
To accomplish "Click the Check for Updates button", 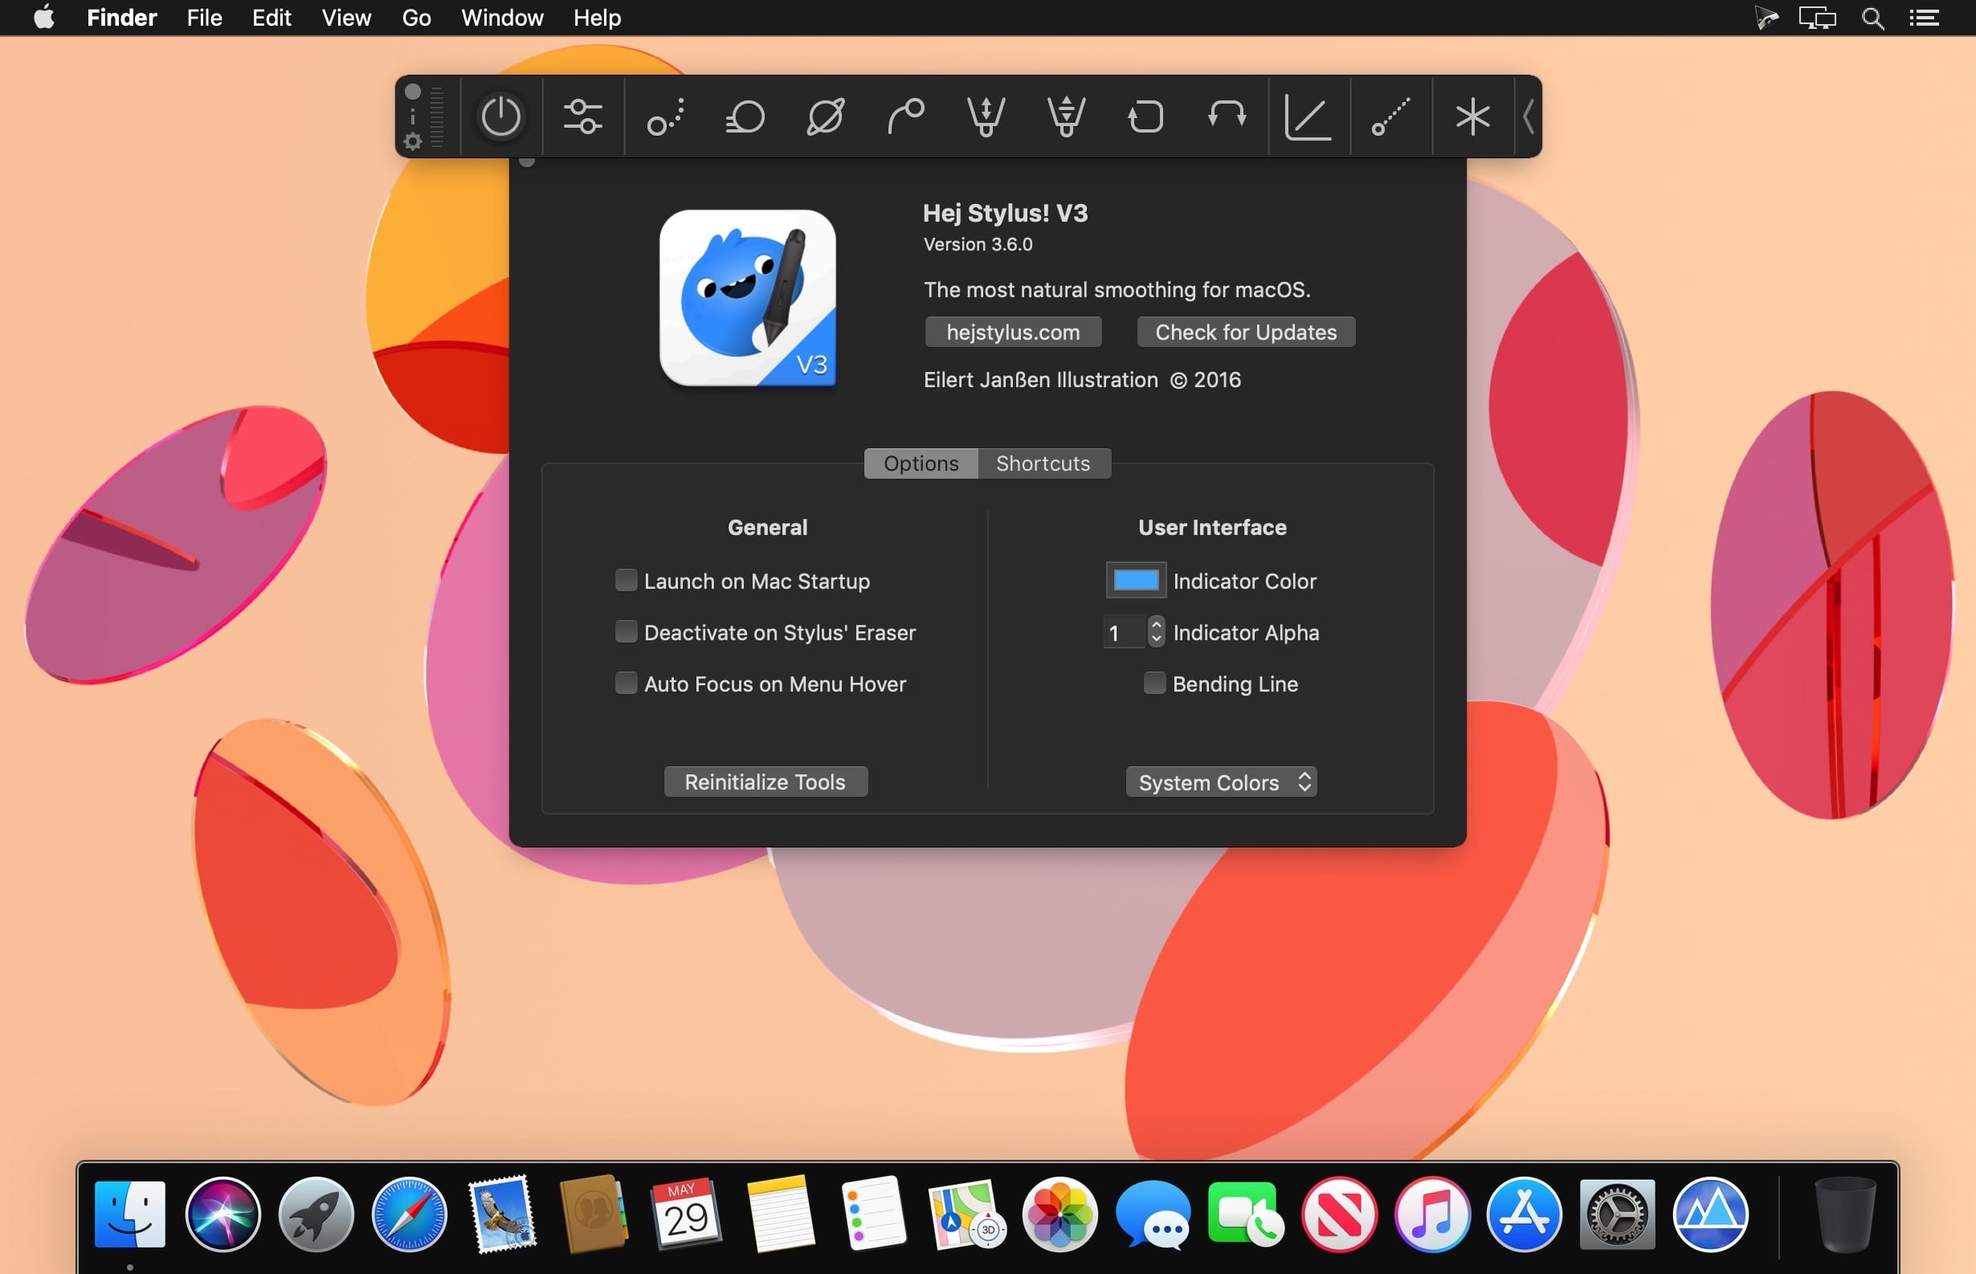I will (1245, 332).
